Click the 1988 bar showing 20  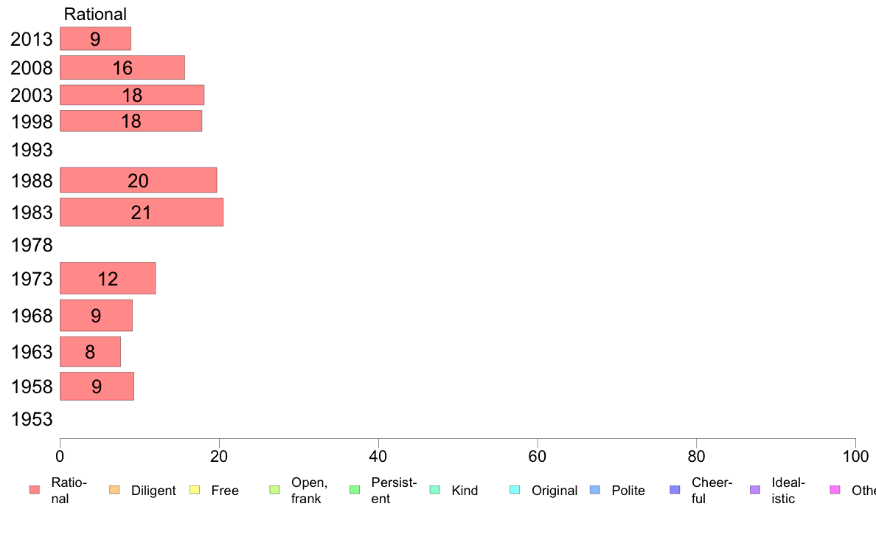138,180
